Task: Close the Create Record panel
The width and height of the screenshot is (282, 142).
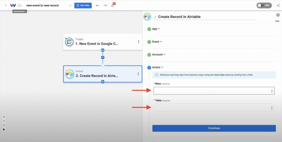Action: [x=278, y=15]
